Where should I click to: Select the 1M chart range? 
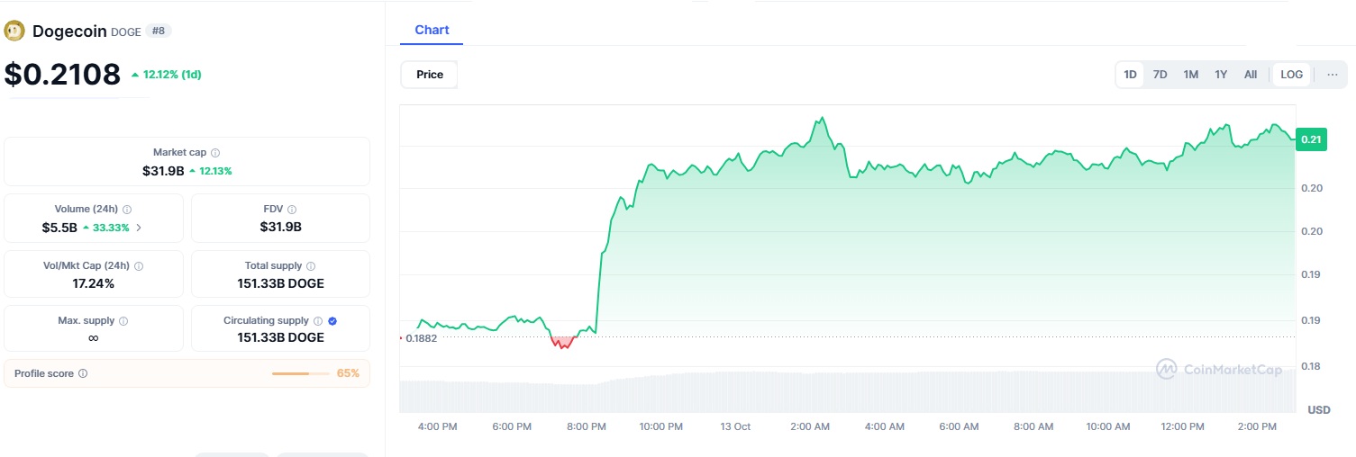pyautogui.click(x=1191, y=75)
